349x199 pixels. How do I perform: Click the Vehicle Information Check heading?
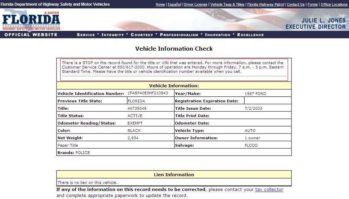[174, 49]
